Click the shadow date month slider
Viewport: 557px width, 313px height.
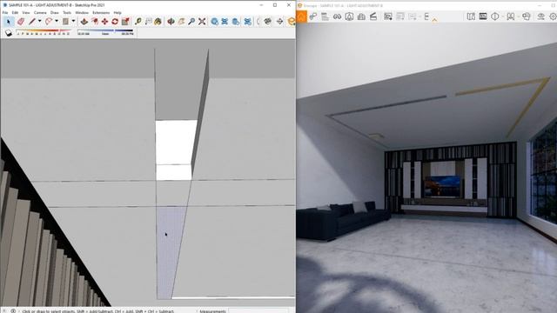click(x=44, y=33)
